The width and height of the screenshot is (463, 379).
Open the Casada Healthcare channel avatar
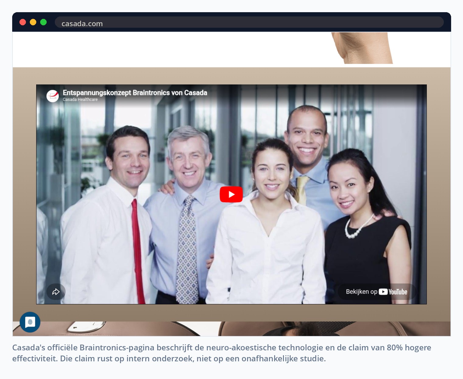[x=53, y=96]
